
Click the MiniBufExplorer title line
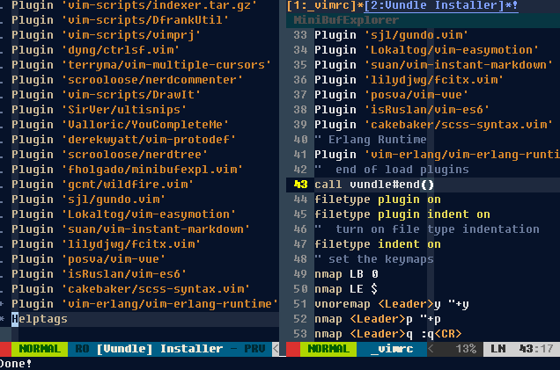coord(346,20)
